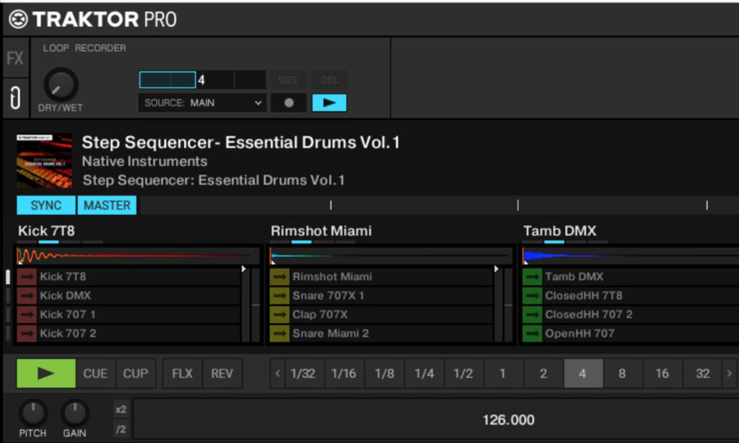
Task: Click the green arrow beside OpenHH 707
Action: click(x=532, y=333)
